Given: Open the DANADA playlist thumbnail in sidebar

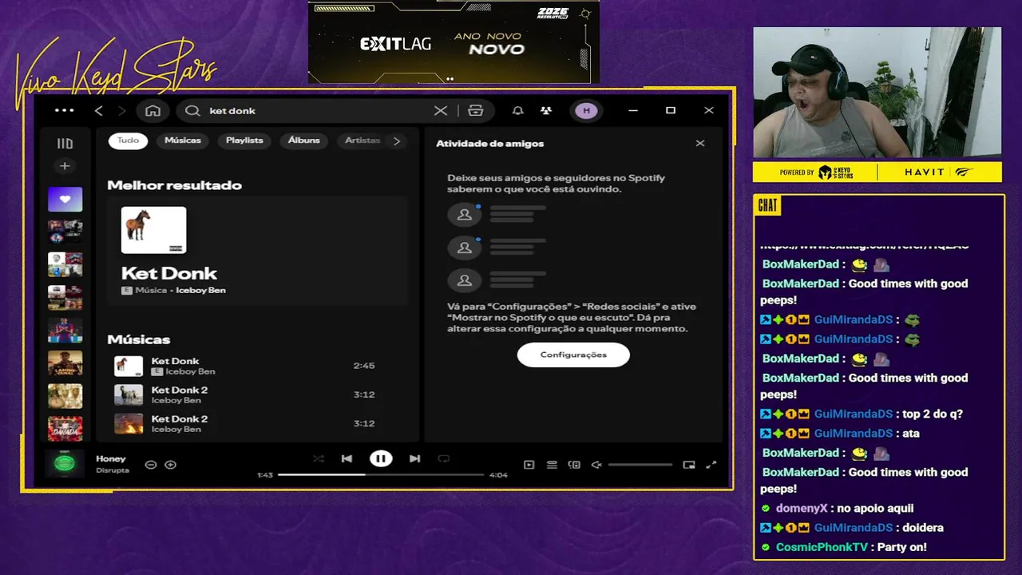Looking at the screenshot, I should coord(65,428).
